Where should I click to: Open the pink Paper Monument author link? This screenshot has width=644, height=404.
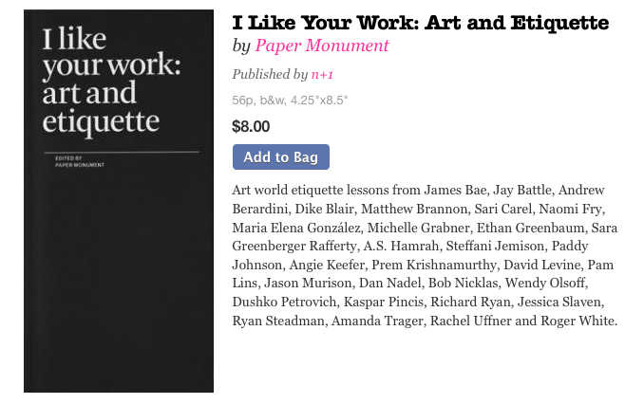point(322,46)
